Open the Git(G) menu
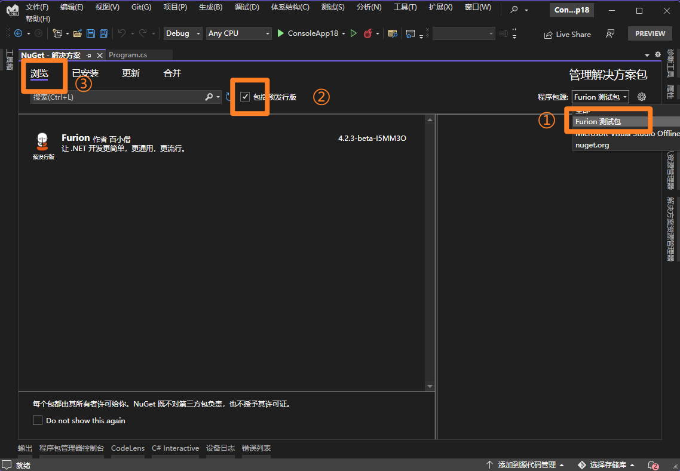The image size is (680, 471). tap(141, 7)
